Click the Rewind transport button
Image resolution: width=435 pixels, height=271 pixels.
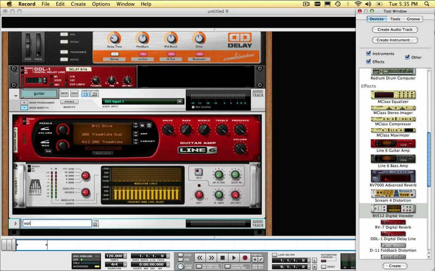click(200, 258)
